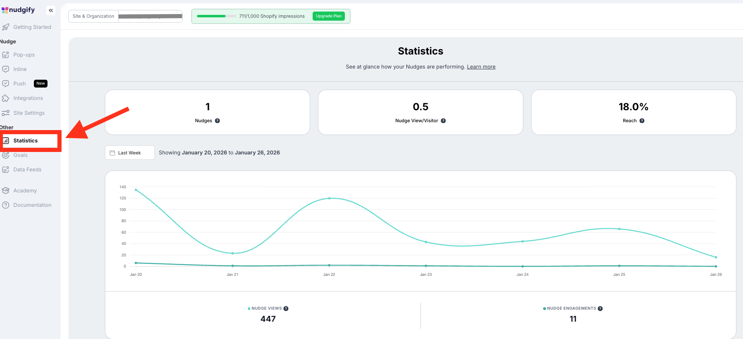Click the '711/1,000 Shopify impressions' text
743x339 pixels.
[272, 16]
